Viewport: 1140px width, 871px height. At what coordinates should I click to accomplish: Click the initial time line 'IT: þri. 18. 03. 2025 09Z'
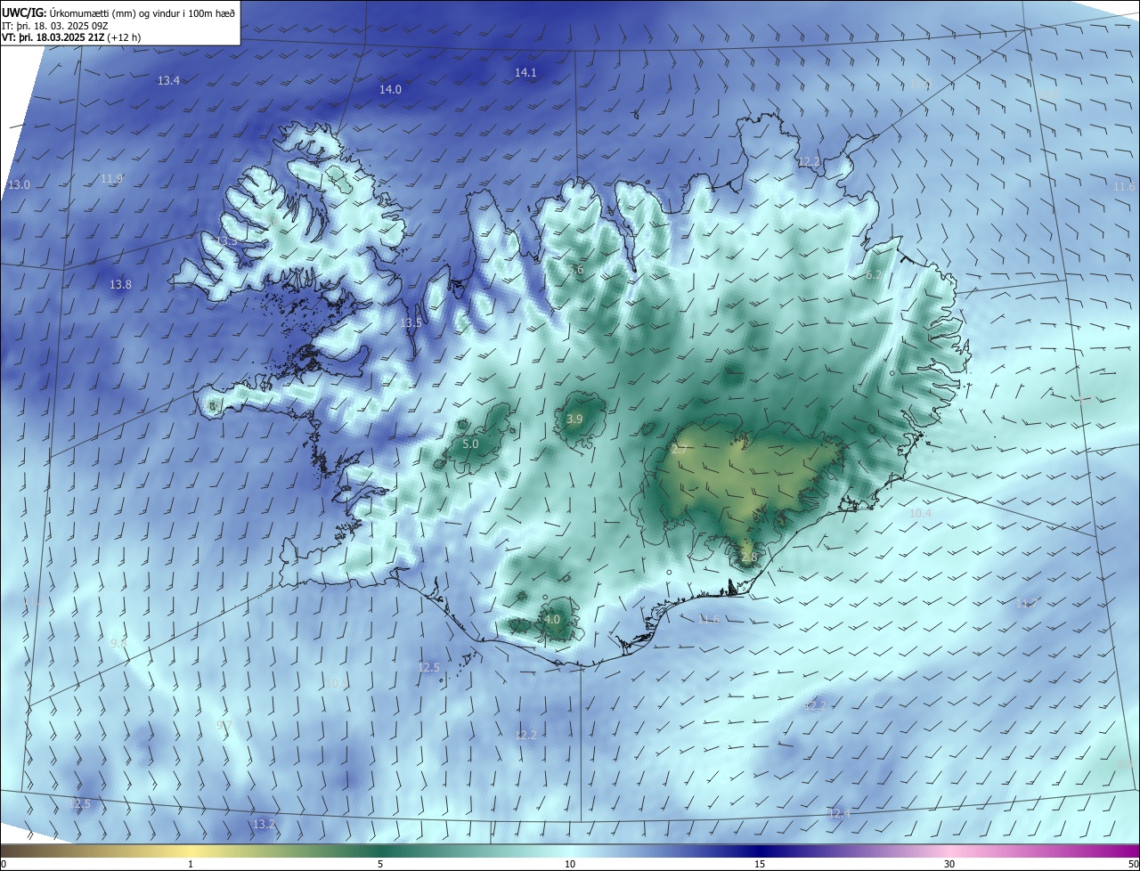point(55,25)
